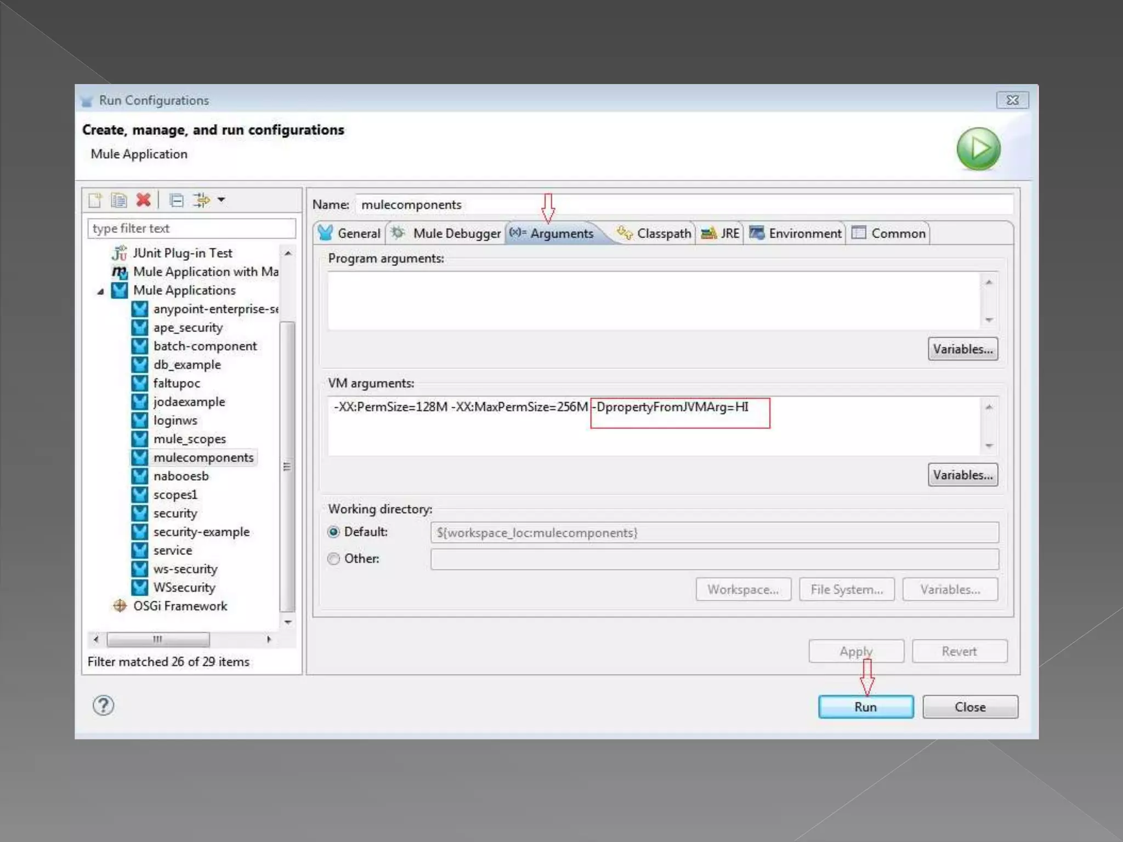Screen dimensions: 1123x842
Task: Open the filter dropdown arrow in toolbar
Action: 221,200
